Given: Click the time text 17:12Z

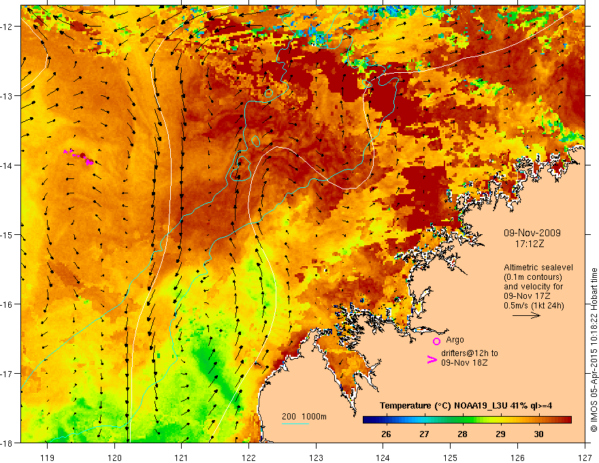Looking at the screenshot, I should coord(529,243).
